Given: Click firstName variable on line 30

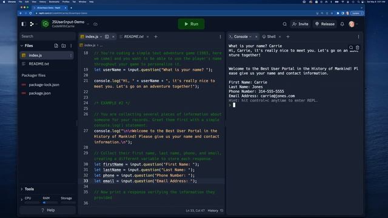Looking at the screenshot, I should (113, 164).
